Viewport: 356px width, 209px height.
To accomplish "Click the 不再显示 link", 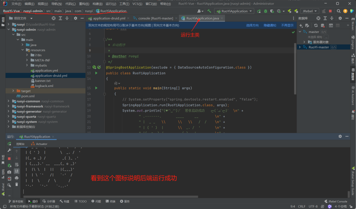I will tap(287, 25).
